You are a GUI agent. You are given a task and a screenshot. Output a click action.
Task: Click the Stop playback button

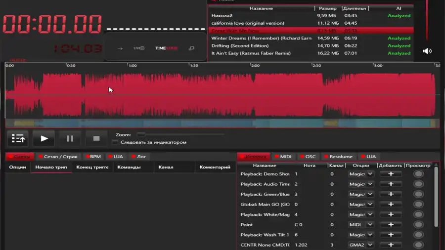(x=96, y=139)
